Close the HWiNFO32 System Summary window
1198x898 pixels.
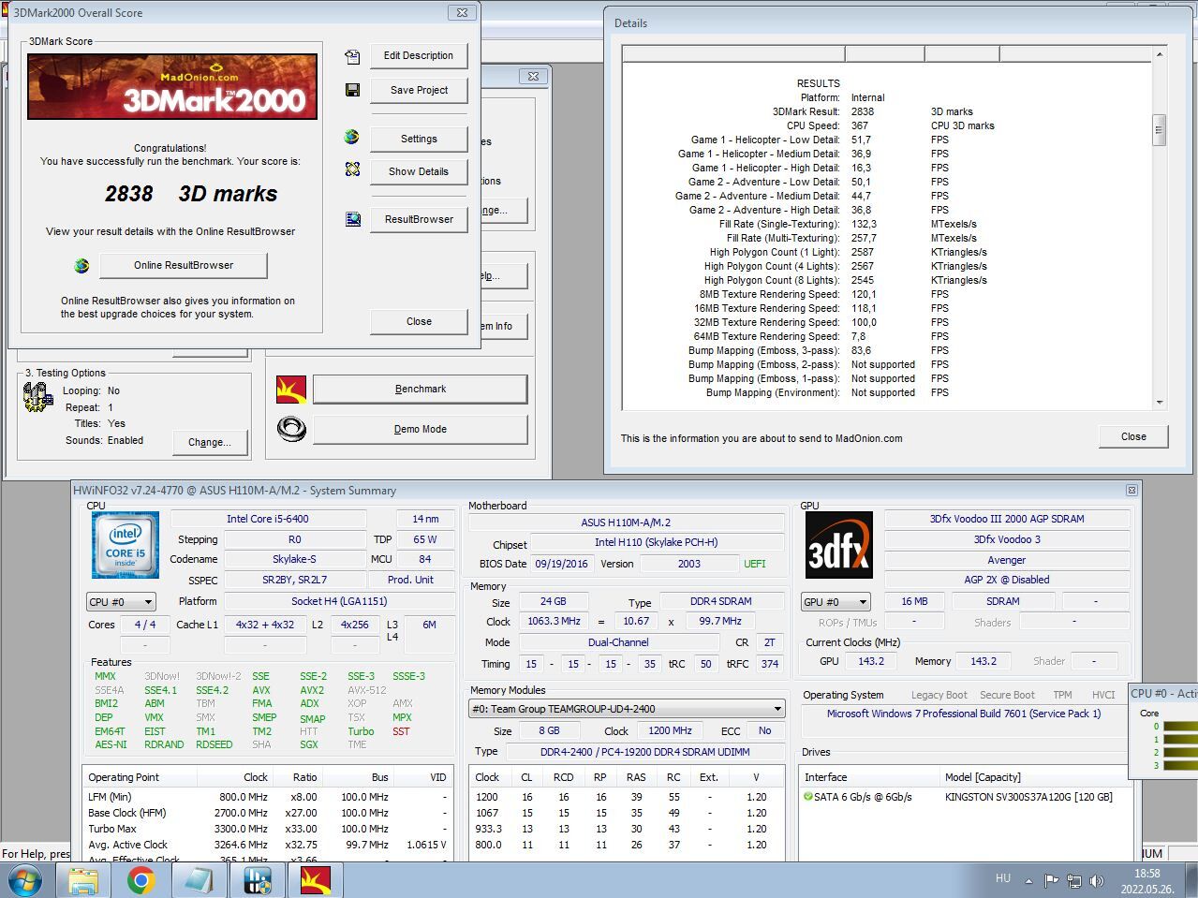pyautogui.click(x=1131, y=490)
